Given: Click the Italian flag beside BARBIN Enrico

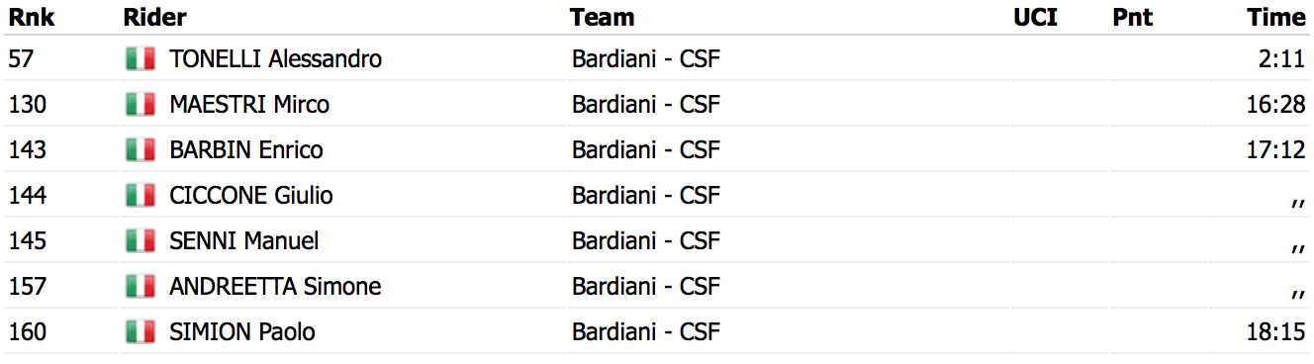Looking at the screenshot, I should click(141, 150).
